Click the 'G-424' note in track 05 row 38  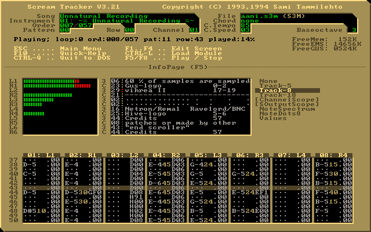pos(201,165)
